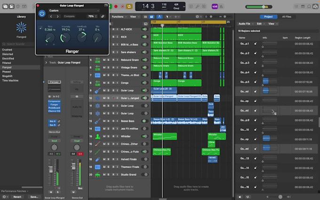Image resolution: width=320 pixels, height=200 pixels.
Task: Click the Stereo Out output slot
Action: tap(54, 132)
